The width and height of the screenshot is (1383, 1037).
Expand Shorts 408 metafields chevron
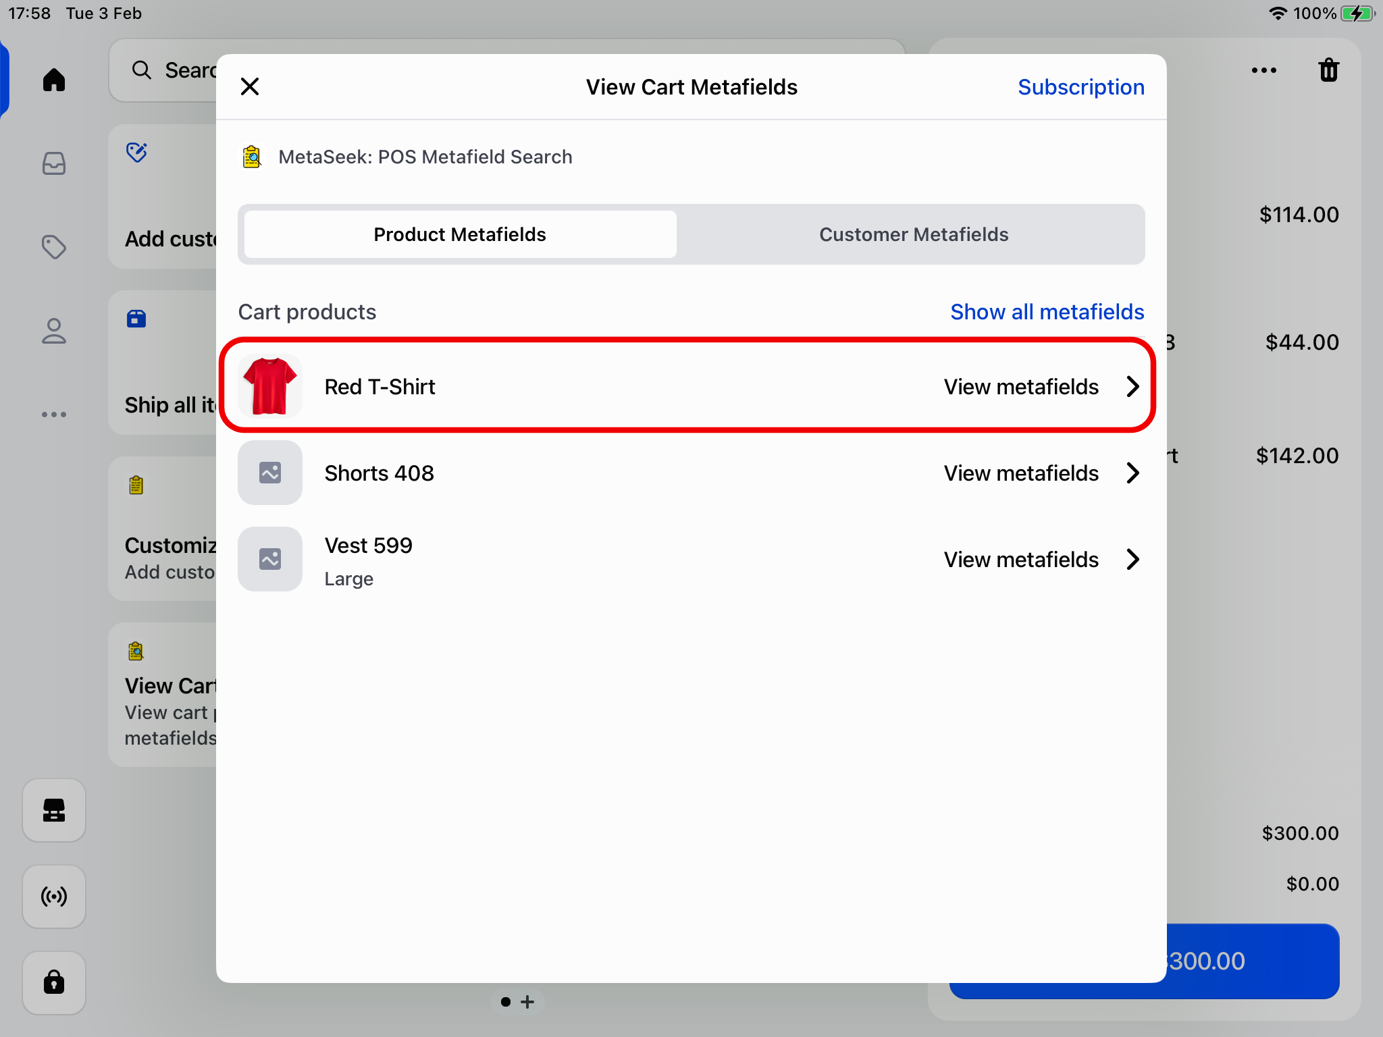pos(1132,473)
